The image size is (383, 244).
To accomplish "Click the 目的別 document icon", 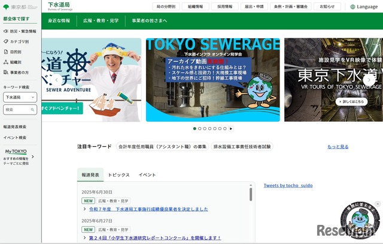I will (6, 52).
